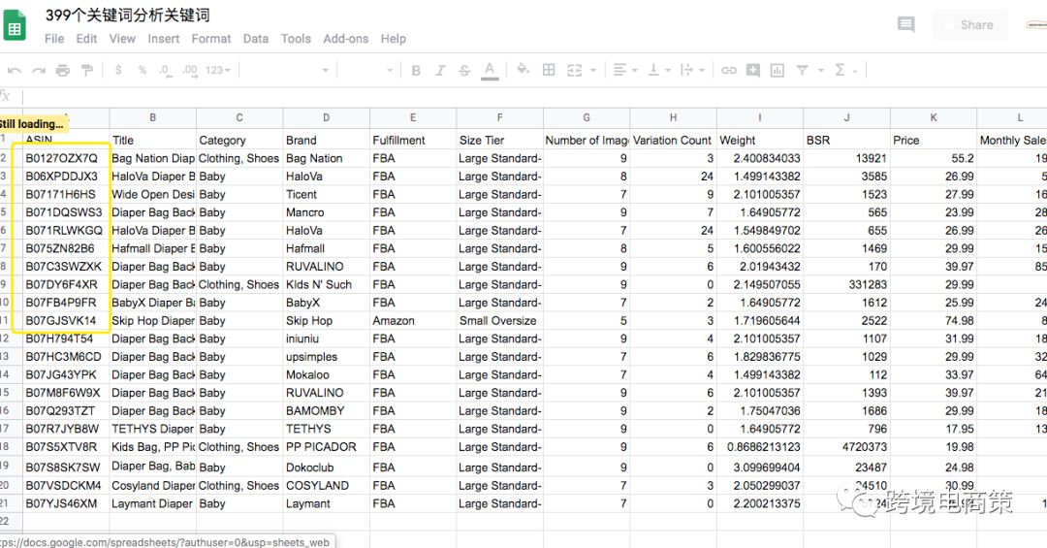Click the insert chart icon
The width and height of the screenshot is (1047, 548).
778,70
